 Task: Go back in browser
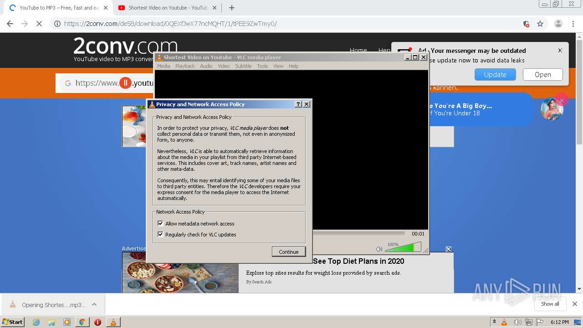tap(10, 24)
